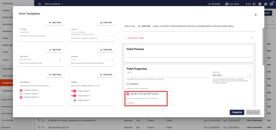Close the Form Templates dialog

256,15
